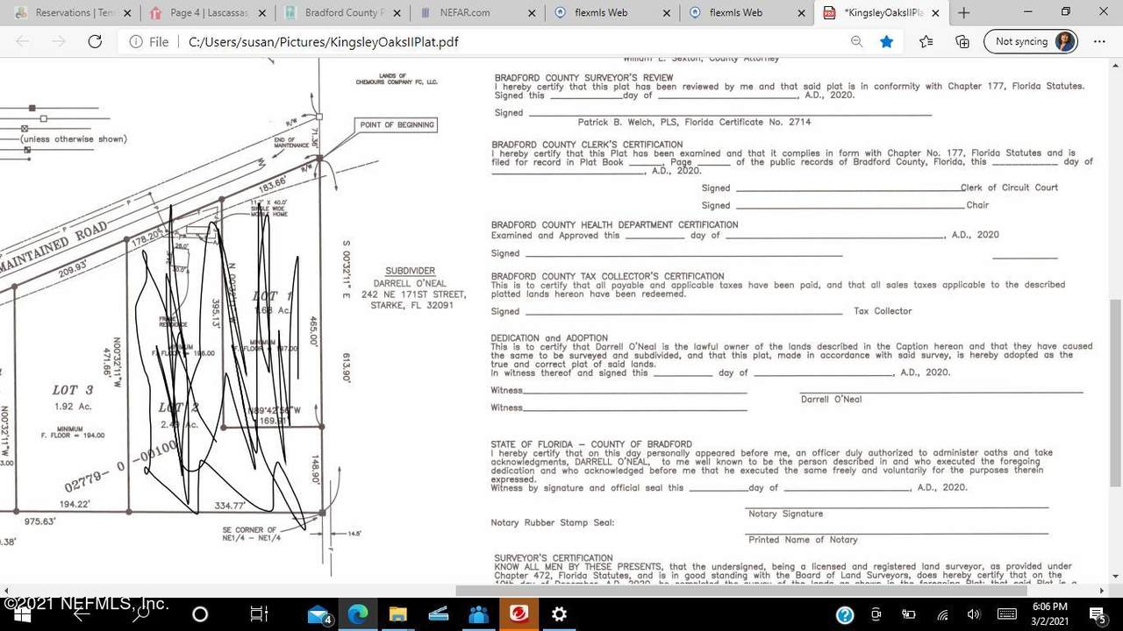Viewport: 1123px width, 631px height.
Task: Check the battery status tray icon
Action: [909, 614]
